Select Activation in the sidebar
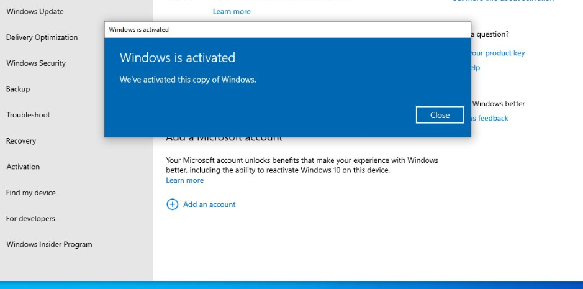The width and height of the screenshot is (583, 289). pos(23,167)
